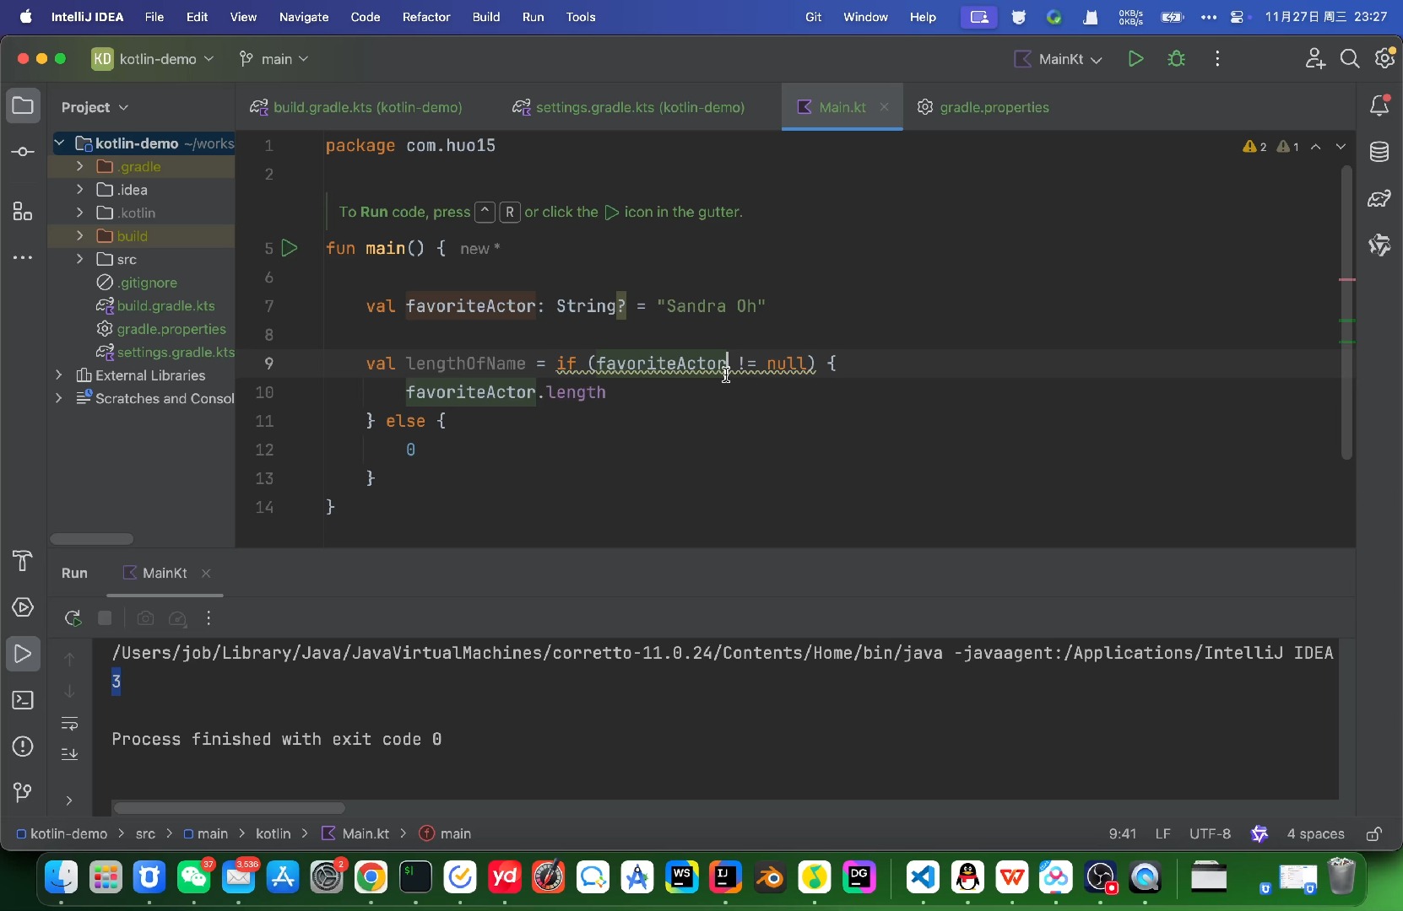Switch to gradle.properties tab
The width and height of the screenshot is (1403, 911).
[984, 107]
